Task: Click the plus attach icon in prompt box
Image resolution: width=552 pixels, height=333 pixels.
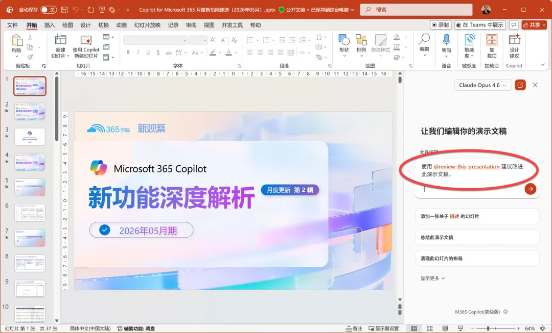Action: (x=425, y=189)
